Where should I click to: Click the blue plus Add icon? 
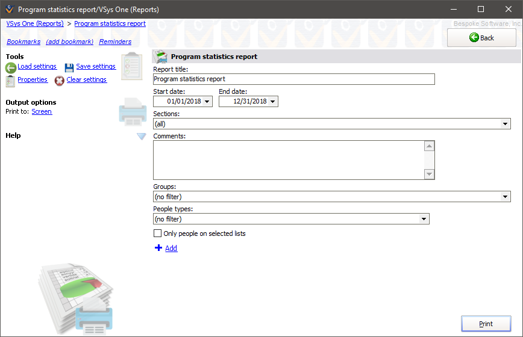coord(158,248)
